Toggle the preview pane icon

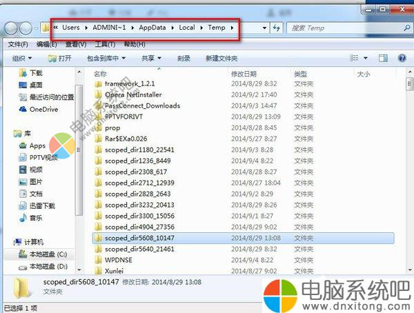pyautogui.click(x=384, y=59)
